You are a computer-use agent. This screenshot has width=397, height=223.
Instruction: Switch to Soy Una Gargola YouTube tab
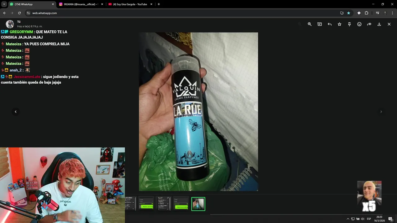pos(130,4)
